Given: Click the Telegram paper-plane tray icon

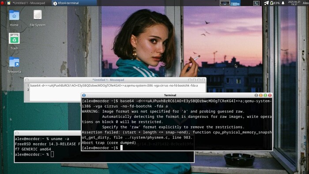Looking at the screenshot, I should click(x=266, y=3).
